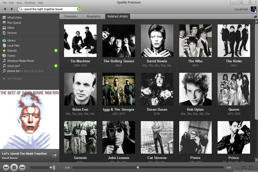
Task: Adjust the volume slider
Action: [41, 168]
